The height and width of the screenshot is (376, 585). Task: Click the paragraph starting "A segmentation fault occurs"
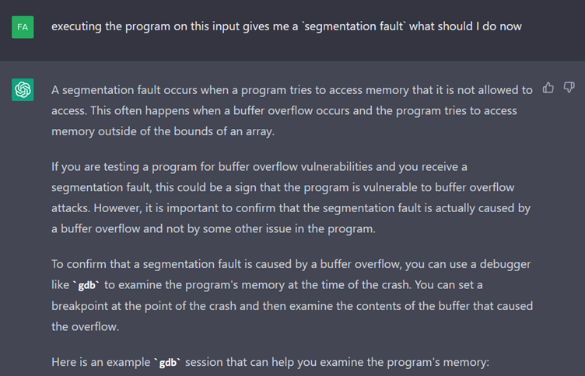point(292,110)
